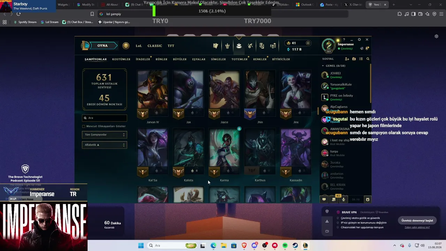Open chat with friend YanyanalkiKule
This screenshot has height=251, width=446.
[344, 86]
